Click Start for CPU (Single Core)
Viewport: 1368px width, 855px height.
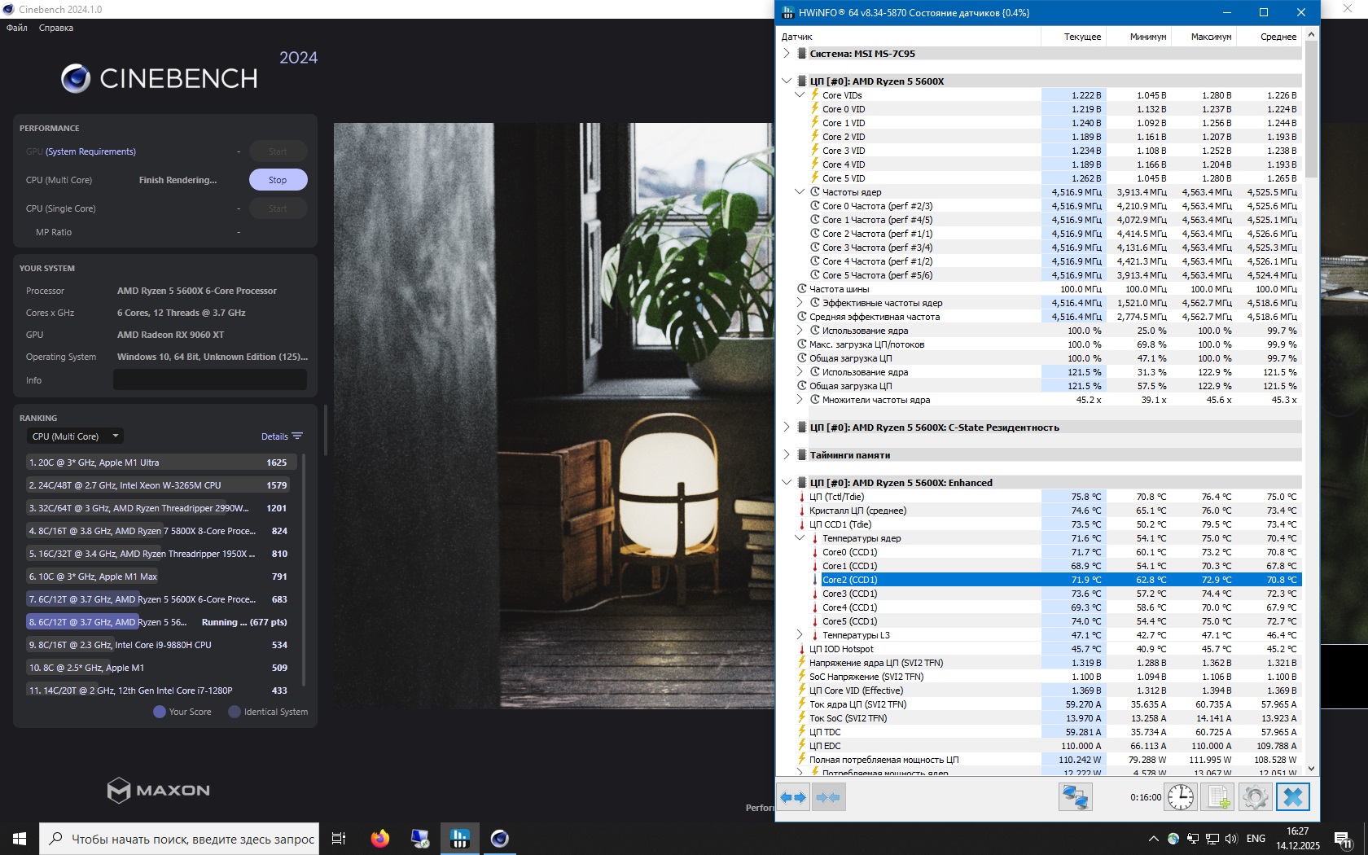(x=278, y=208)
